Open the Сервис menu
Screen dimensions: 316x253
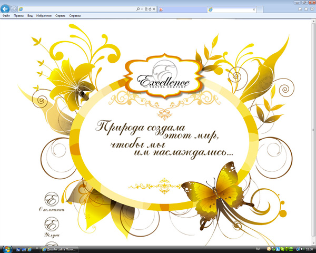click(x=60, y=15)
